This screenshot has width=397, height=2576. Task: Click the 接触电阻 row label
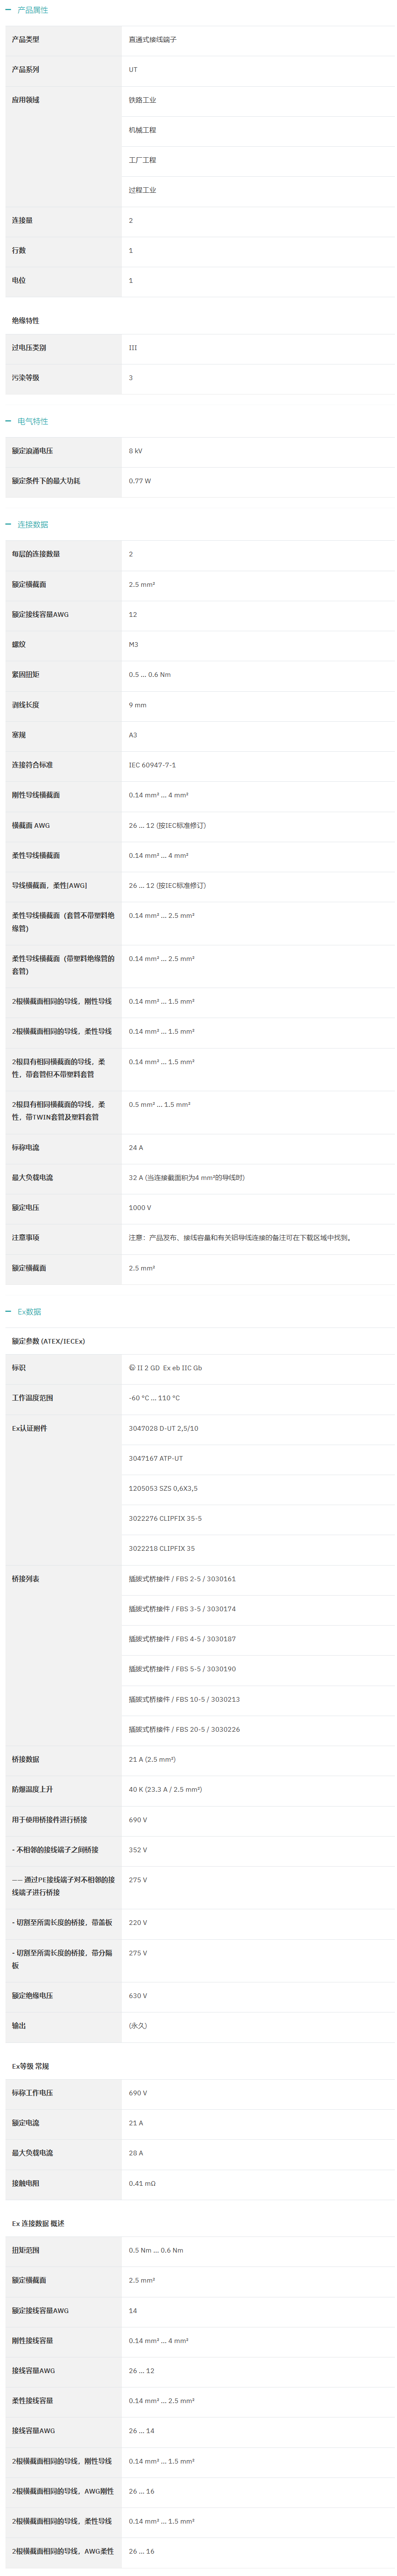coord(26,2183)
